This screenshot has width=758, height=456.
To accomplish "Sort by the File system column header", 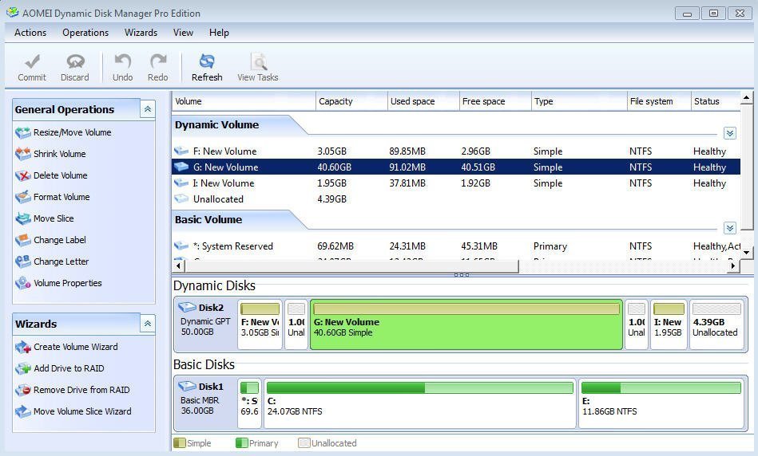I will pos(659,101).
